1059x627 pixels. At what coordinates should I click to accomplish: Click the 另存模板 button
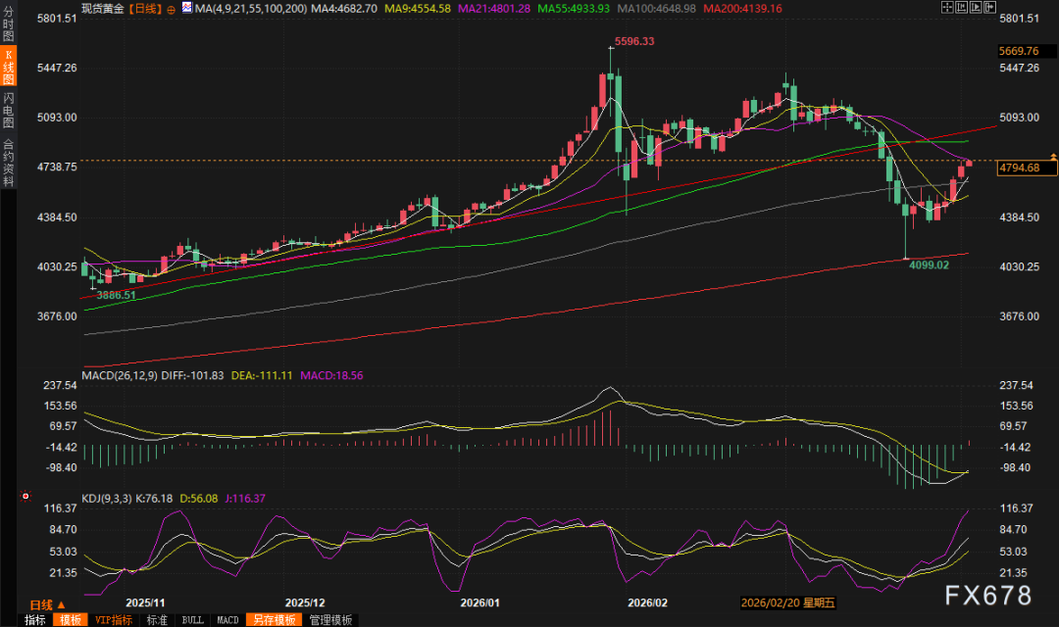point(274,620)
